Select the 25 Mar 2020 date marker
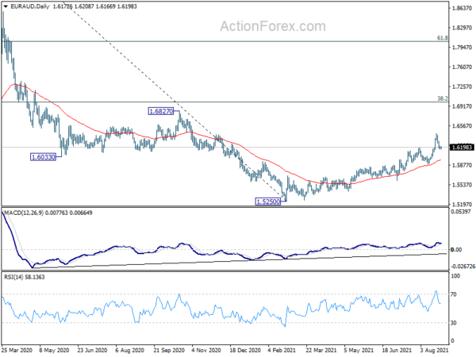 point(17,351)
